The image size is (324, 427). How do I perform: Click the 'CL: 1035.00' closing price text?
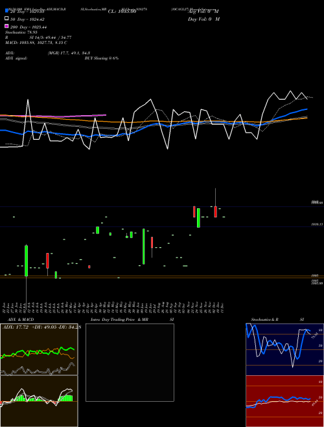(x=122, y=12)
